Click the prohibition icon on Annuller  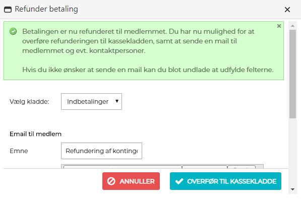pyautogui.click(x=111, y=181)
